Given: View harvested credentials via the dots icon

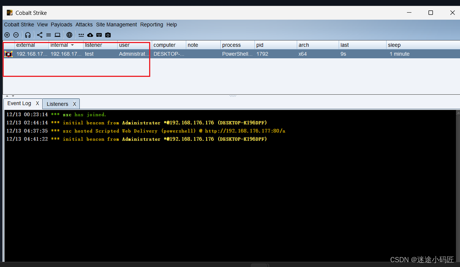Looking at the screenshot, I should (x=81, y=35).
